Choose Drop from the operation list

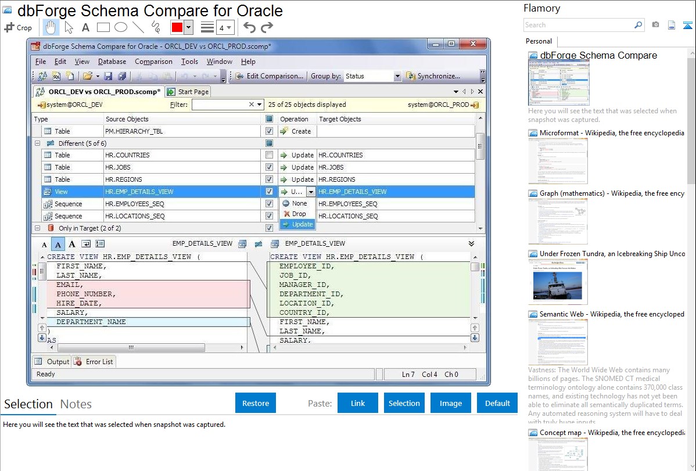tap(299, 214)
